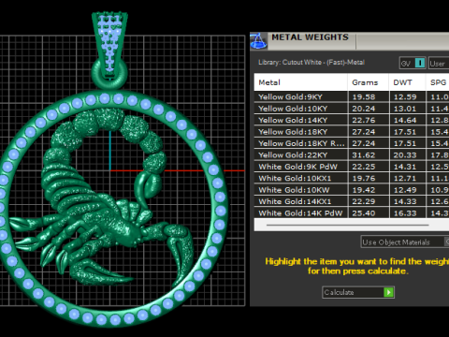The height and width of the screenshot is (337, 449).
Task: Click the 16.33 DWT cell
Action: [x=408, y=213]
